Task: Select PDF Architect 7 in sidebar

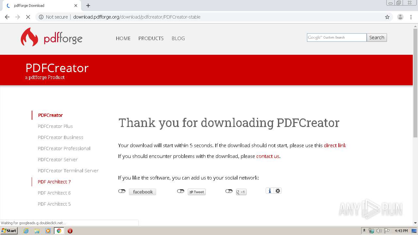Action: tap(54, 182)
